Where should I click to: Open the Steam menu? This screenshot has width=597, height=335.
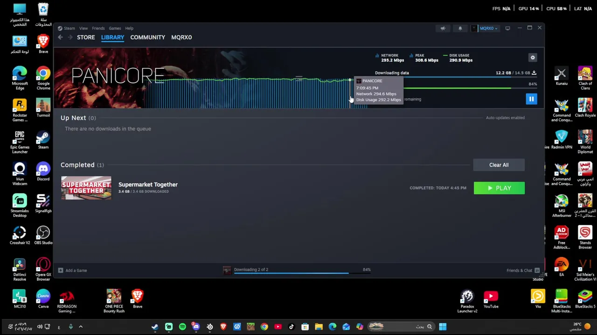pyautogui.click(x=69, y=28)
